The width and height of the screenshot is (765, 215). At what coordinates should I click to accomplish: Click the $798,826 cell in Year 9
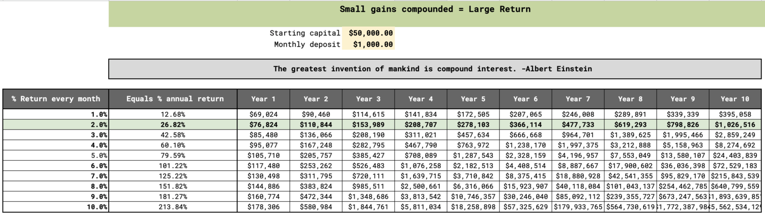pos(683,125)
